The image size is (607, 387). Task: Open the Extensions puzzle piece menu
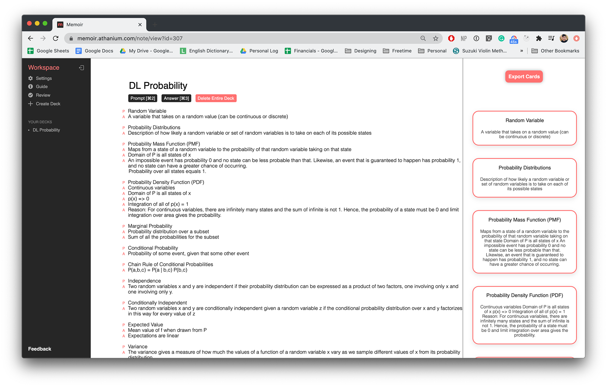[539, 38]
